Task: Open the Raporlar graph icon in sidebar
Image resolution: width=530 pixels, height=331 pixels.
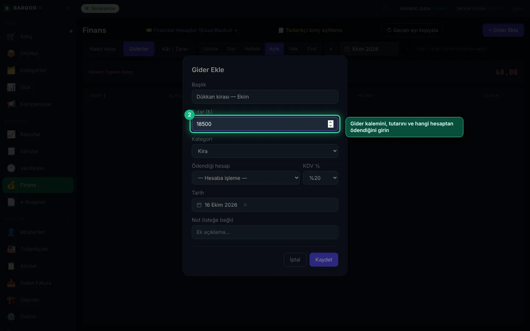Action: click(x=11, y=134)
